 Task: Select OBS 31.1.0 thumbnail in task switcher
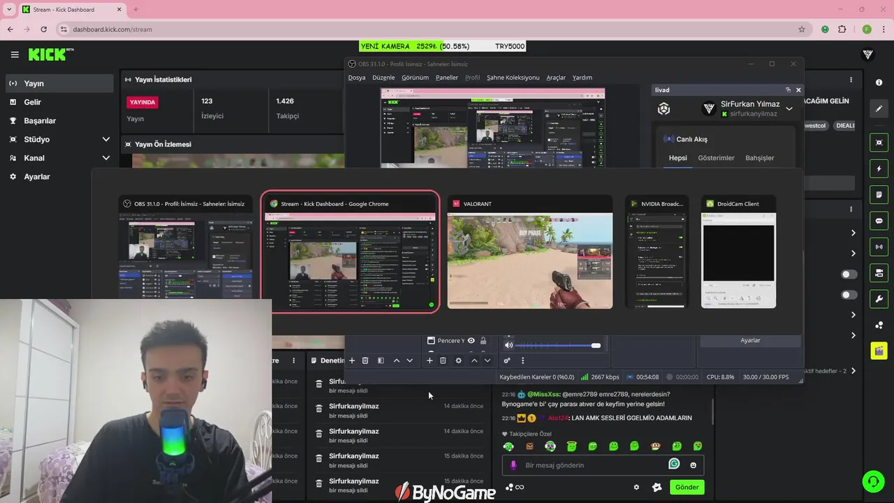click(186, 248)
